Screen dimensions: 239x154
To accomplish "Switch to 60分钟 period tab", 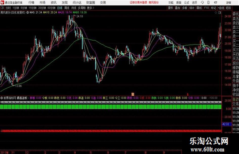I will [x=51, y=8].
